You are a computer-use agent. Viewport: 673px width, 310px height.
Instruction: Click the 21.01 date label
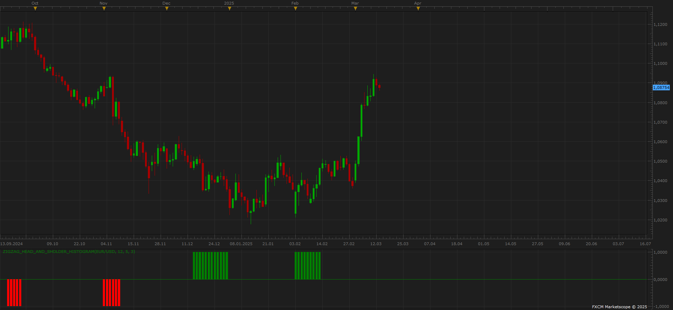268,244
